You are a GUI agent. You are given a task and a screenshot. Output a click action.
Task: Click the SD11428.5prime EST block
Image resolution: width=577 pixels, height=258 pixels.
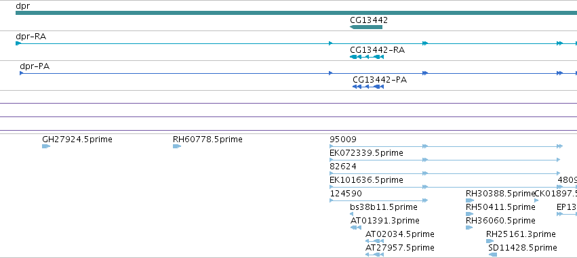pos(493,255)
